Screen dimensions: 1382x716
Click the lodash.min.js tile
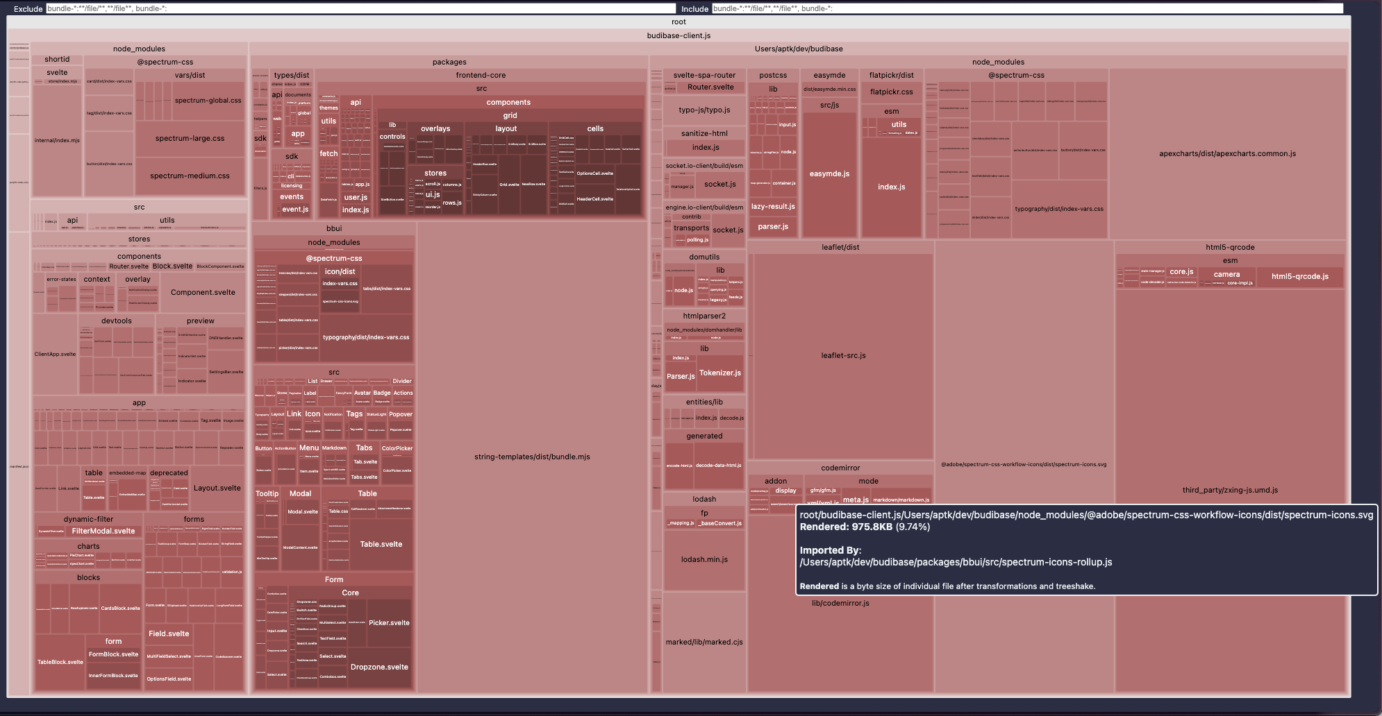[x=704, y=559]
